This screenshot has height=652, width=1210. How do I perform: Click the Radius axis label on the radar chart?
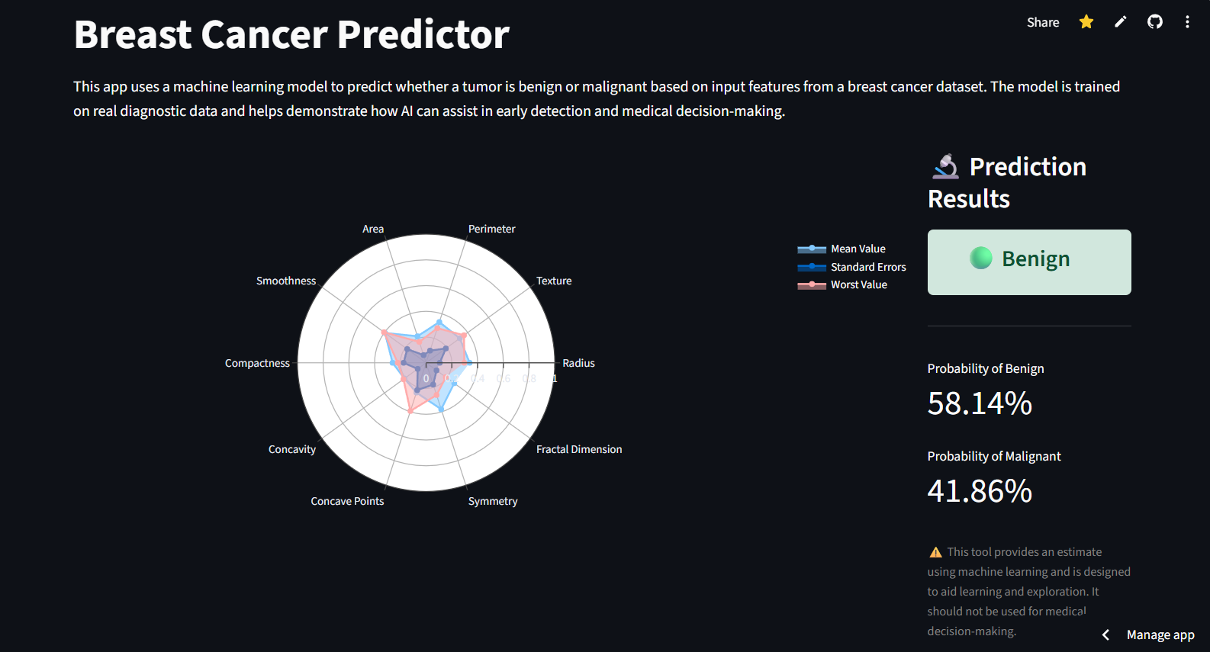click(578, 362)
